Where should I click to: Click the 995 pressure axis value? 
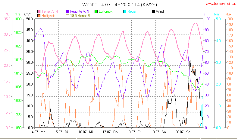coord(19,114)
